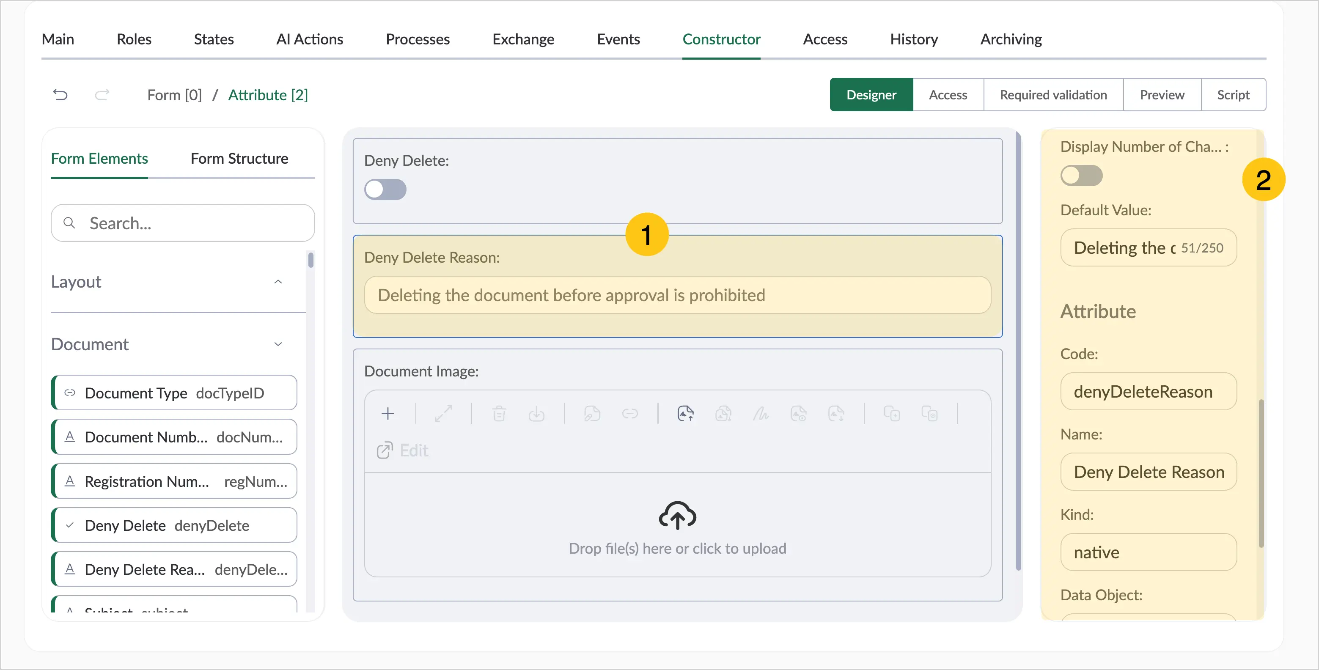This screenshot has height=670, width=1319.
Task: Open the Script view button
Action: 1233,95
